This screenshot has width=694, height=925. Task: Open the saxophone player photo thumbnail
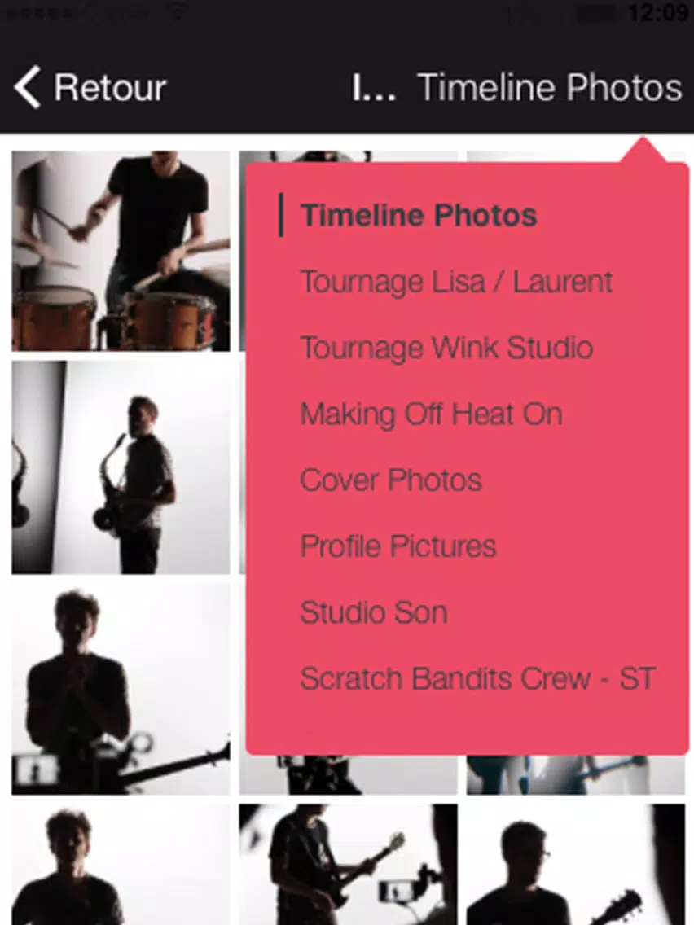coord(121,467)
